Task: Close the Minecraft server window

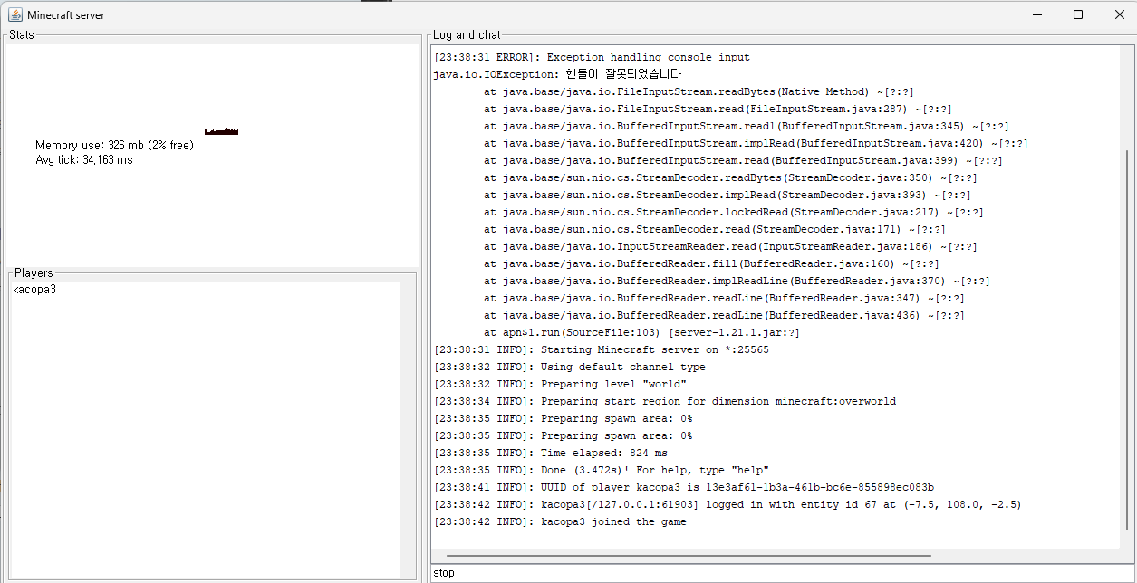Action: click(x=1119, y=14)
